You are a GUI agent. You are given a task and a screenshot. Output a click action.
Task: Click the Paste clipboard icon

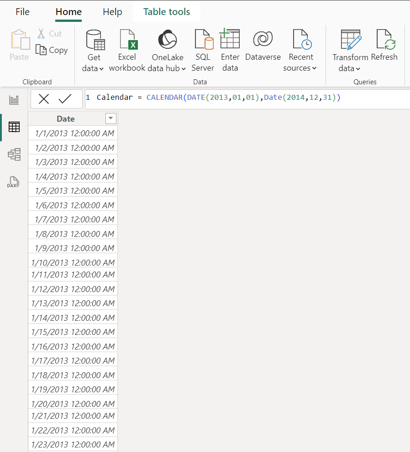20,41
